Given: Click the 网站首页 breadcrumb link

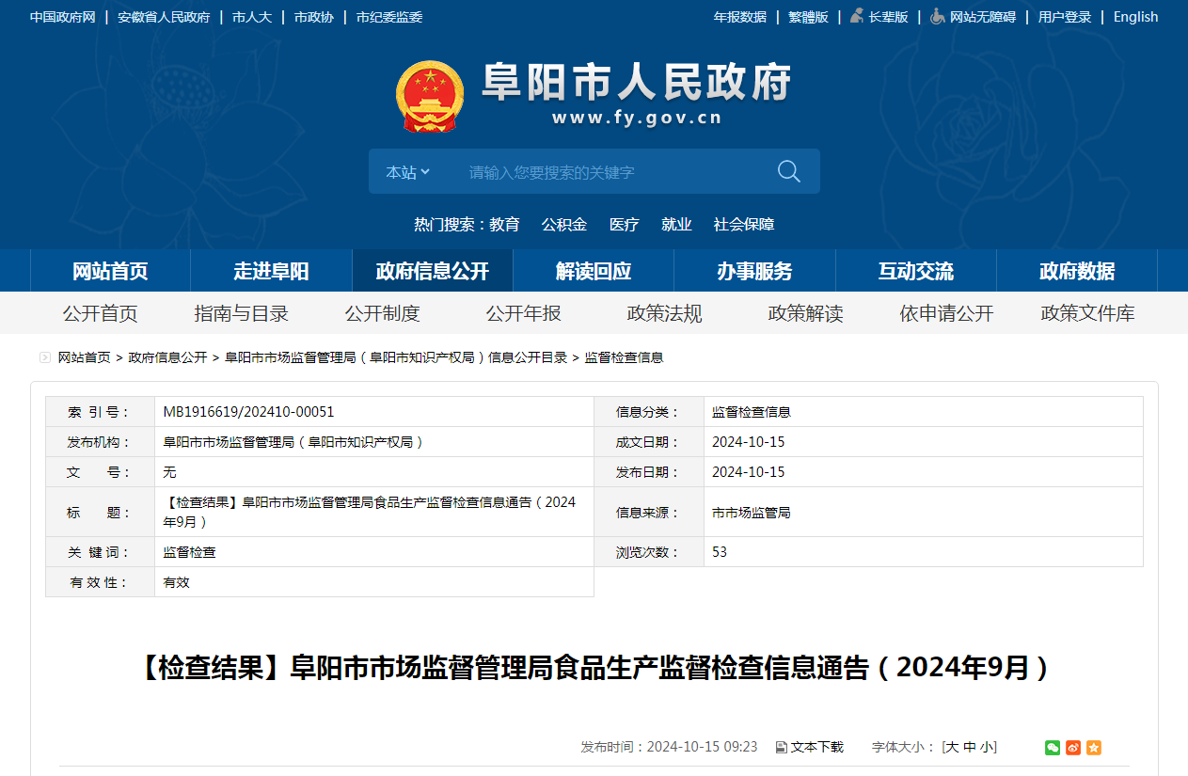Looking at the screenshot, I should click(84, 357).
